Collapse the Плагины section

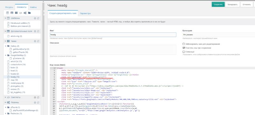[5, 103]
